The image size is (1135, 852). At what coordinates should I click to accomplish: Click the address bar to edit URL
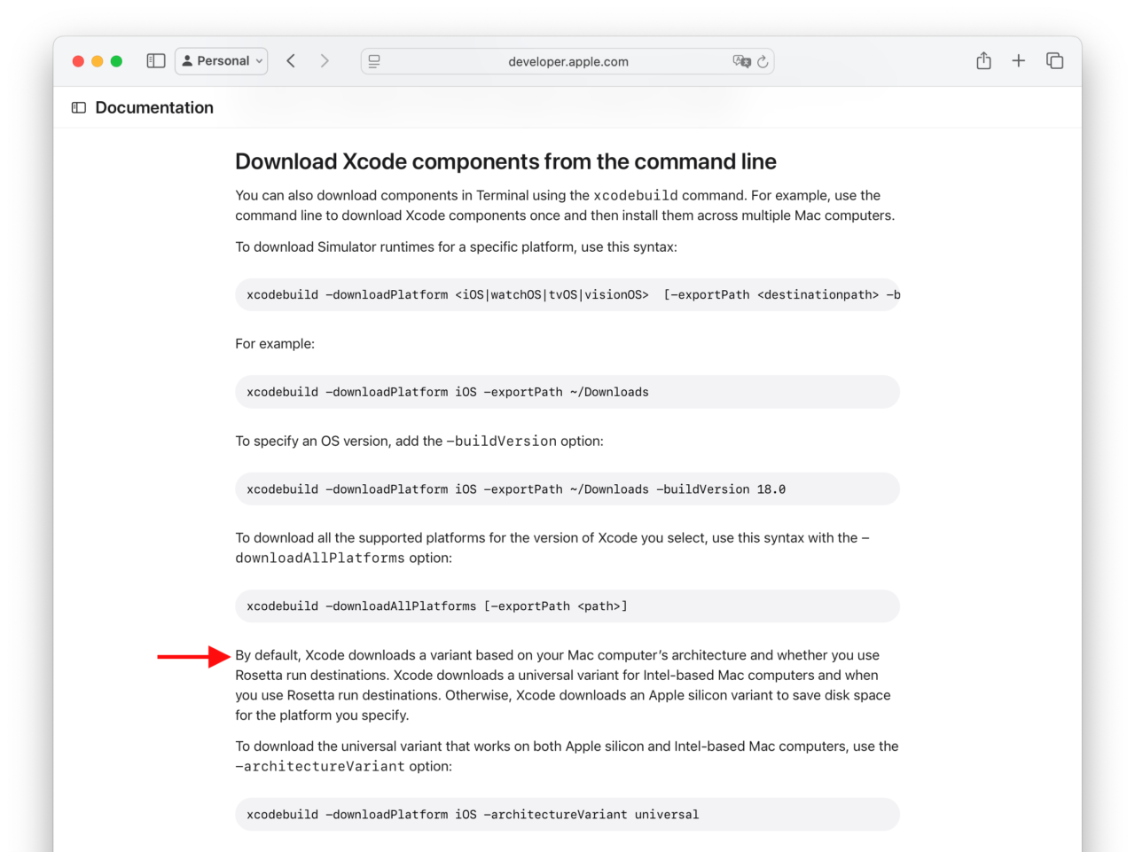[567, 61]
